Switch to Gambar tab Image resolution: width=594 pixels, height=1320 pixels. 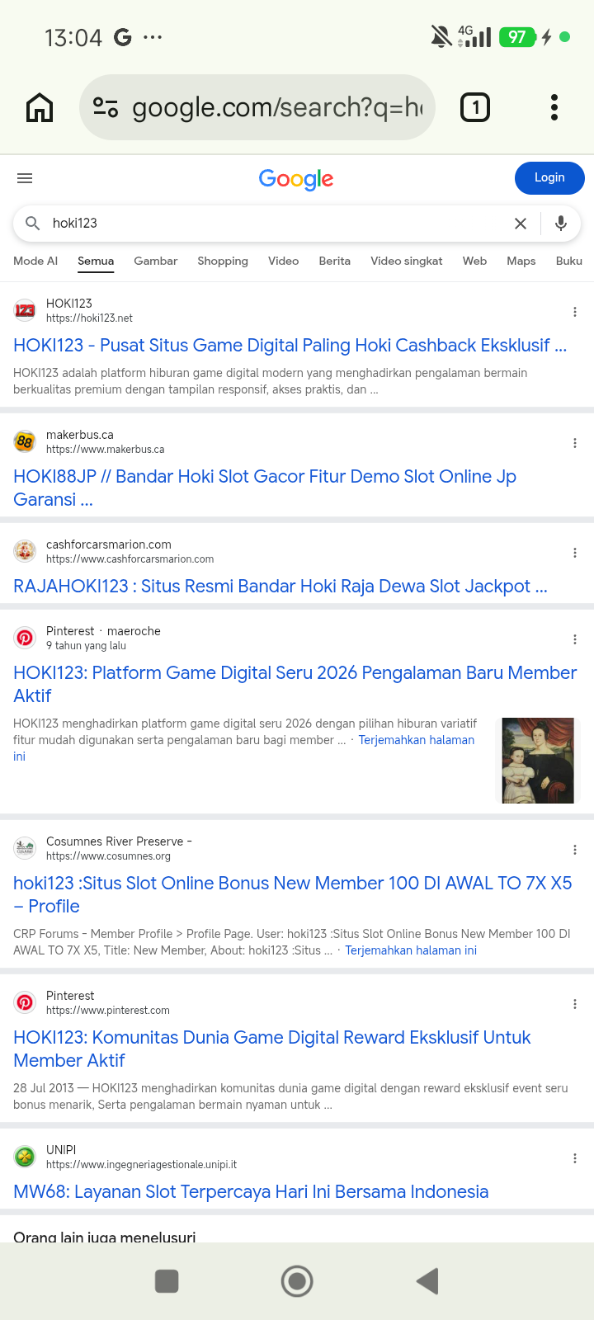[x=156, y=261]
